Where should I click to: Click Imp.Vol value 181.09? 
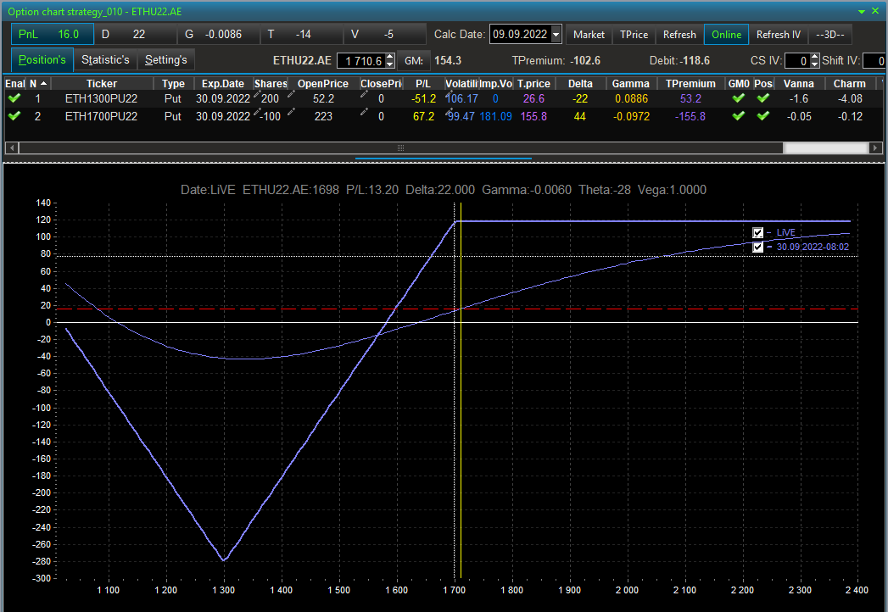495,116
